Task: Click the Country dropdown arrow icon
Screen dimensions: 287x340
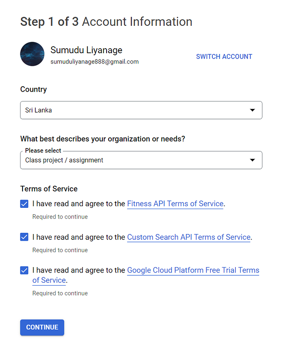Action: click(x=252, y=110)
